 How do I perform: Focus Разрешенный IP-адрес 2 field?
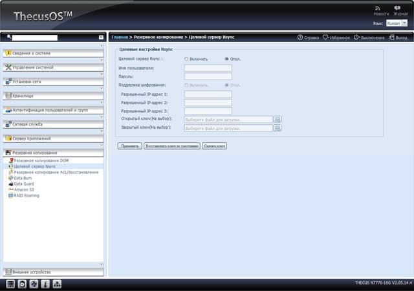208,103
